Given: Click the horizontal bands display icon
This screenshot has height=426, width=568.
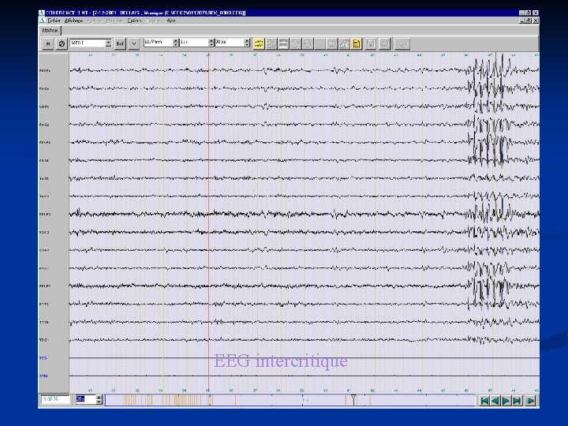Looking at the screenshot, I should click(283, 44).
